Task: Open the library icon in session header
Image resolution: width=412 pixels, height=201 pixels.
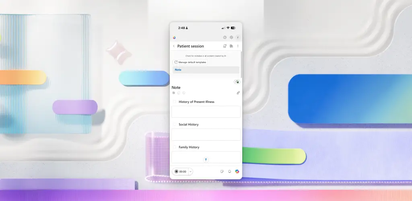Action: [x=231, y=46]
